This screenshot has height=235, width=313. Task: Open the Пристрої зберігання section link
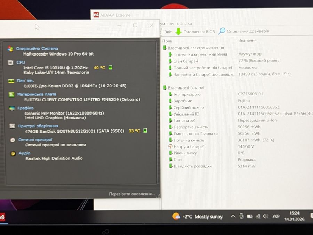coord(38,126)
